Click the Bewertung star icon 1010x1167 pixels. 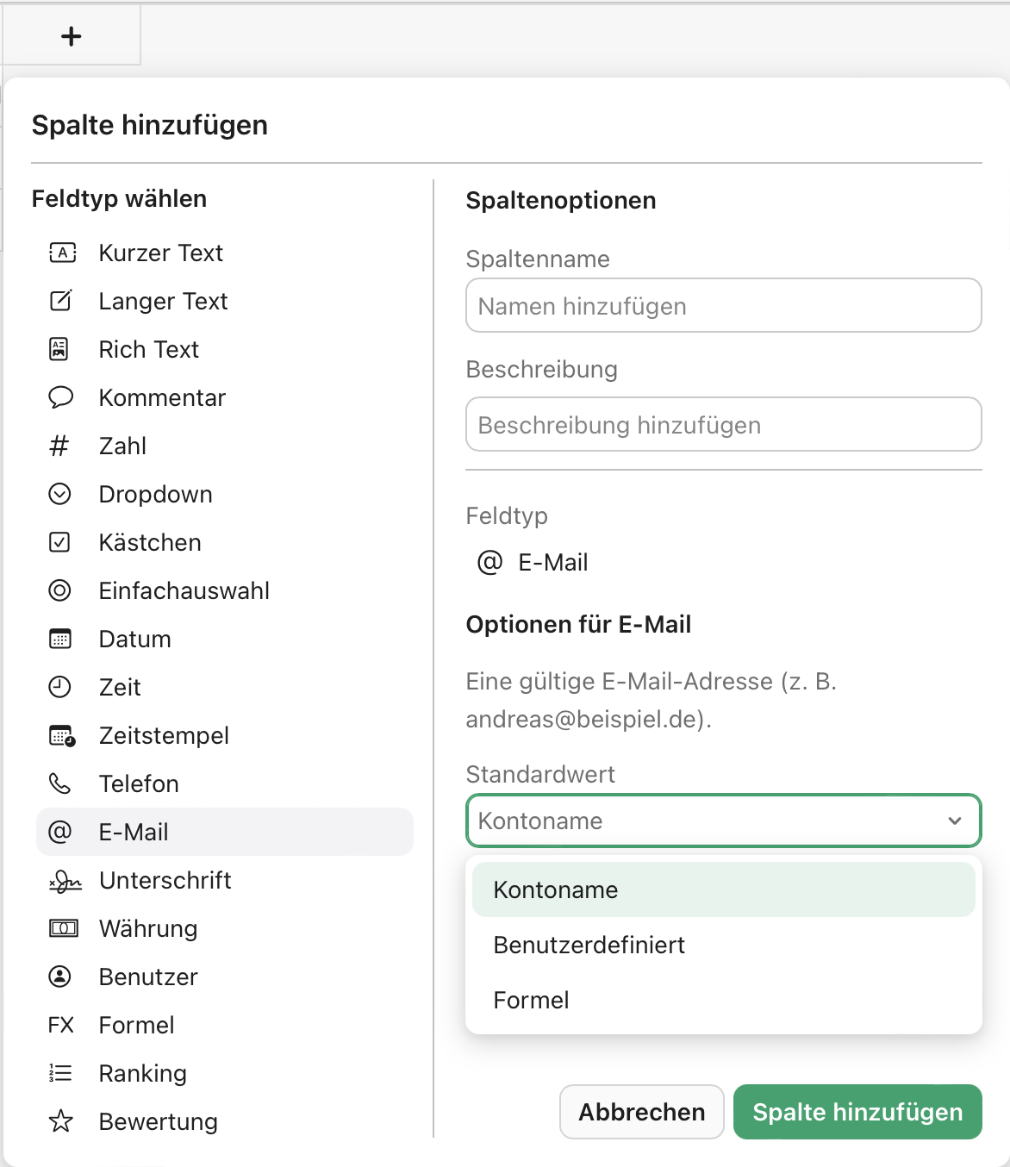click(x=60, y=1121)
